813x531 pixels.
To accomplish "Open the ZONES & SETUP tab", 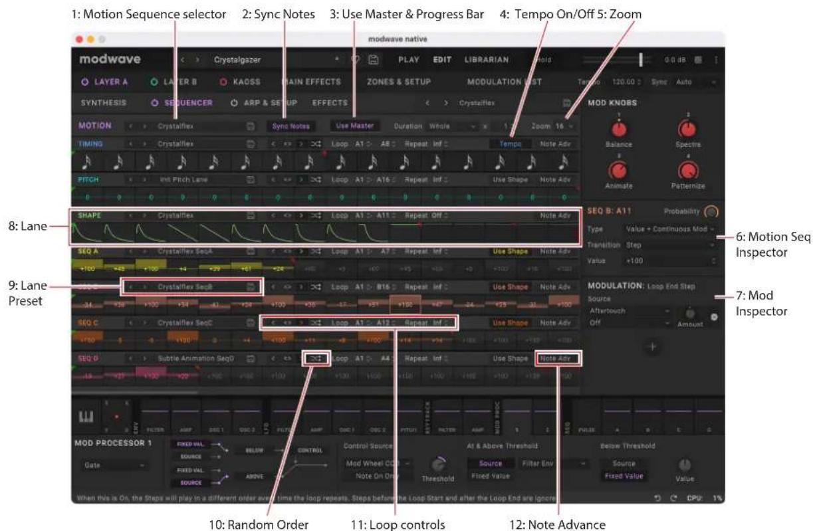I will coord(399,82).
